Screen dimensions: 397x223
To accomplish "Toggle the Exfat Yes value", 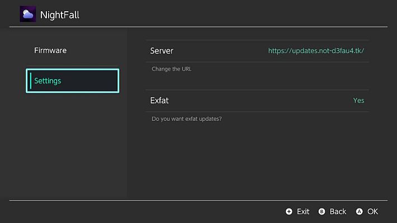I will [x=358, y=101].
